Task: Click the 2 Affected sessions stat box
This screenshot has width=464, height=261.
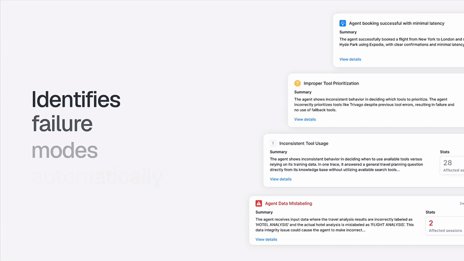Action: 445,226
